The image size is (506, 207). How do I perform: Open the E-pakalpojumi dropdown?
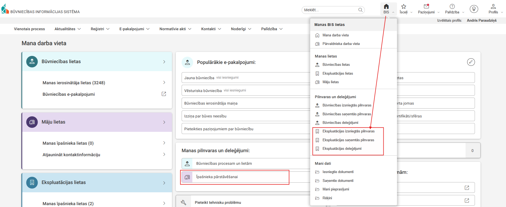[134, 29]
